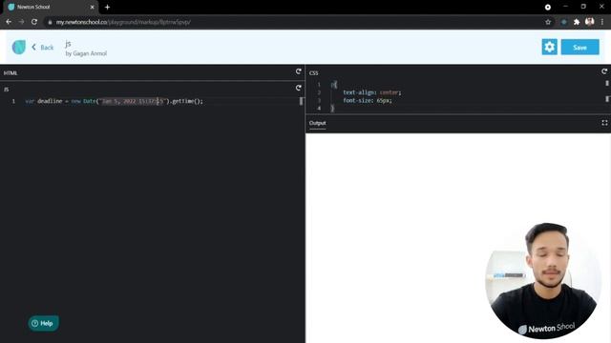Click the Newton School logo
This screenshot has height=343, width=611.
(18, 47)
